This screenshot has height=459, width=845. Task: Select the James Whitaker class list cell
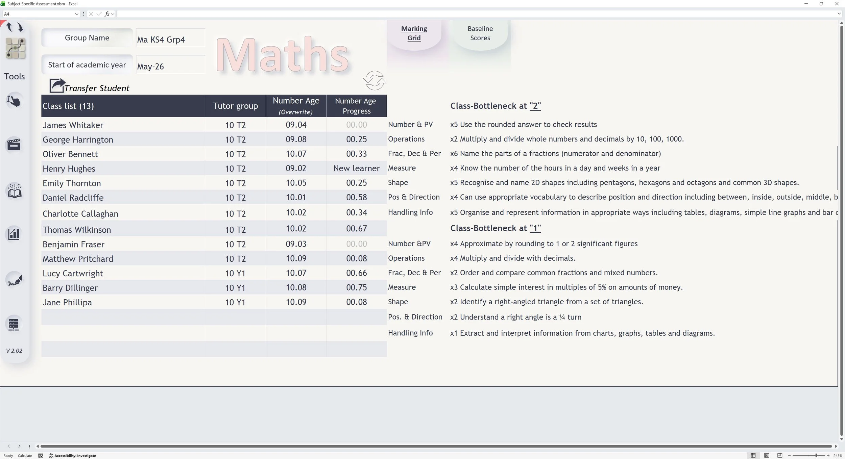pyautogui.click(x=123, y=125)
